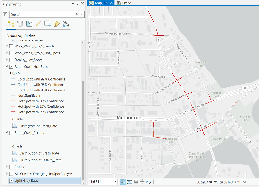Select the List By Editing pencil icon

tap(38, 24)
